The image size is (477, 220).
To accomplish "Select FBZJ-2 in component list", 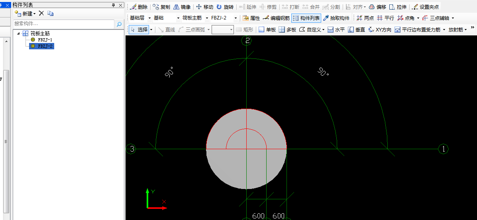I will [x=42, y=46].
